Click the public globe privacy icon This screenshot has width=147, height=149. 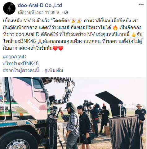pyautogui.click(x=66, y=12)
